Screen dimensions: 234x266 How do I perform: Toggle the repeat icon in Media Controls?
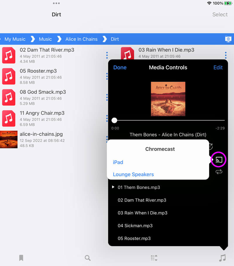(219, 172)
